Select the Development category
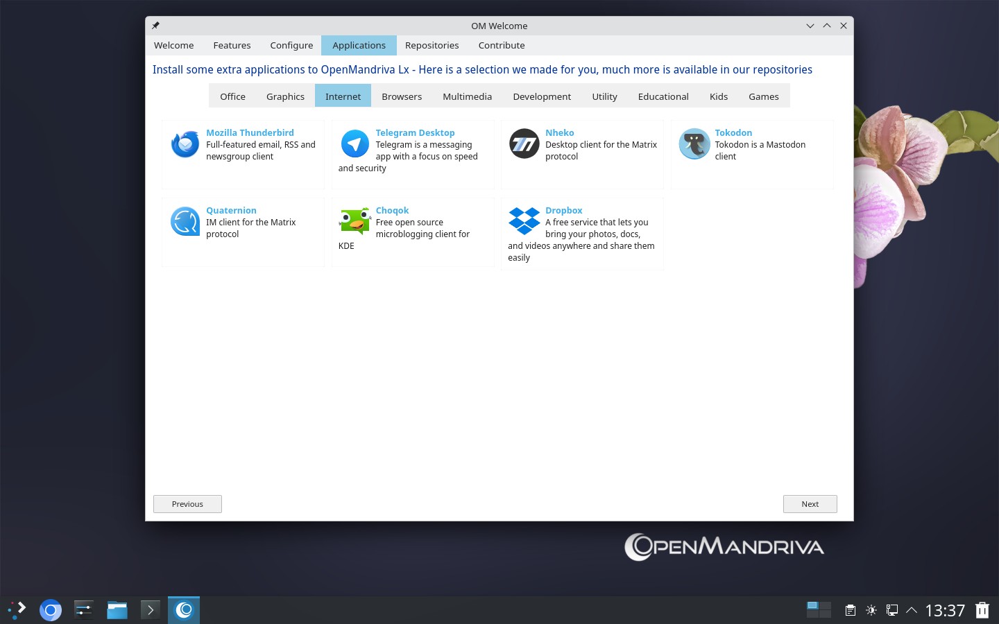The width and height of the screenshot is (999, 624). tap(542, 96)
